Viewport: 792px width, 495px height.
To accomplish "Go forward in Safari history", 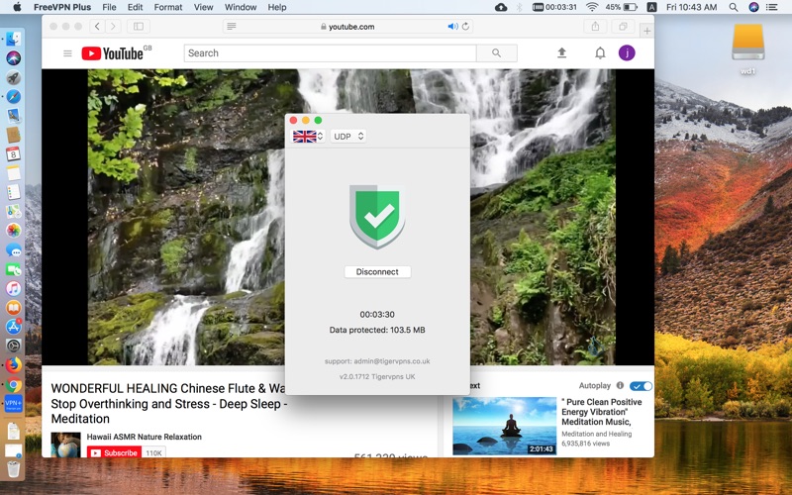I will click(x=113, y=27).
